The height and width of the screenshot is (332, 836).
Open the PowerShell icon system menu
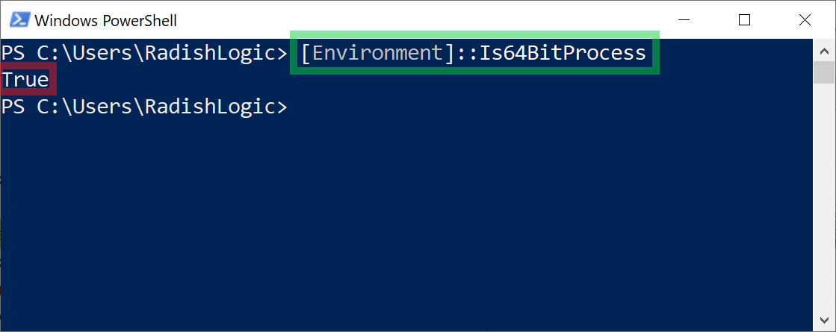(19, 20)
